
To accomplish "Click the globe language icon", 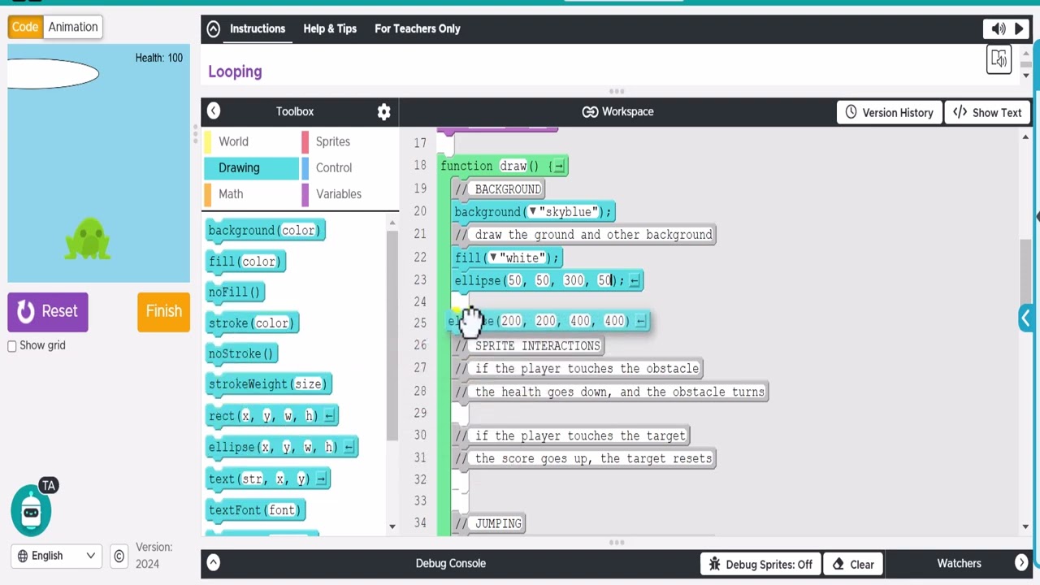I will (22, 556).
